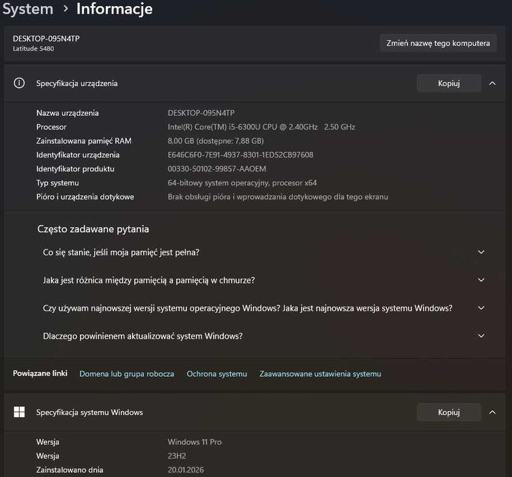
Task: Click the Identyfikator produktu label
Action: tap(75, 169)
